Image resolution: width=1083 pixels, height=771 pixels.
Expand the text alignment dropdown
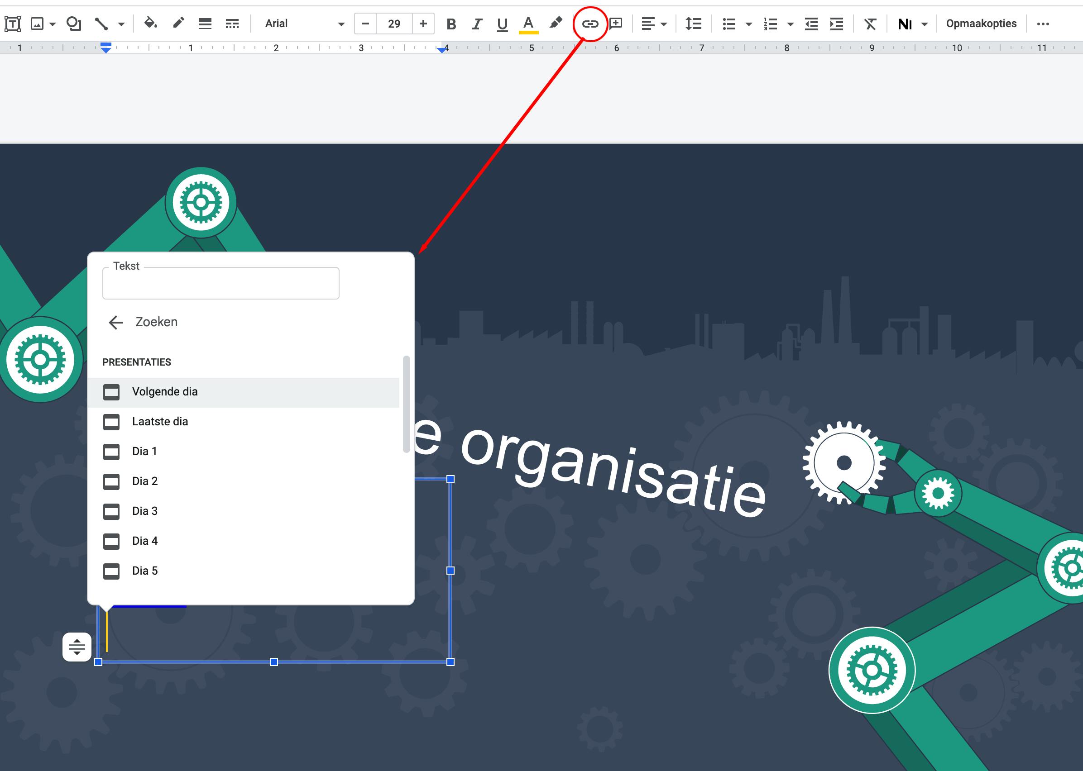point(664,24)
